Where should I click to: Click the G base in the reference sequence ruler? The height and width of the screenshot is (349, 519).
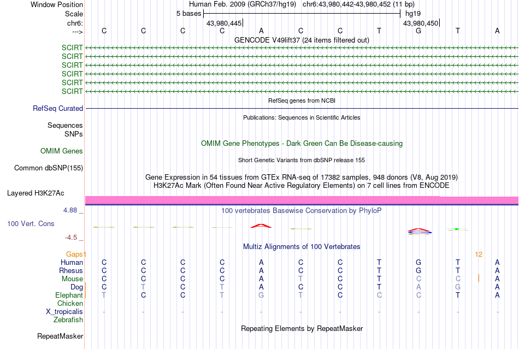pyautogui.click(x=418, y=31)
